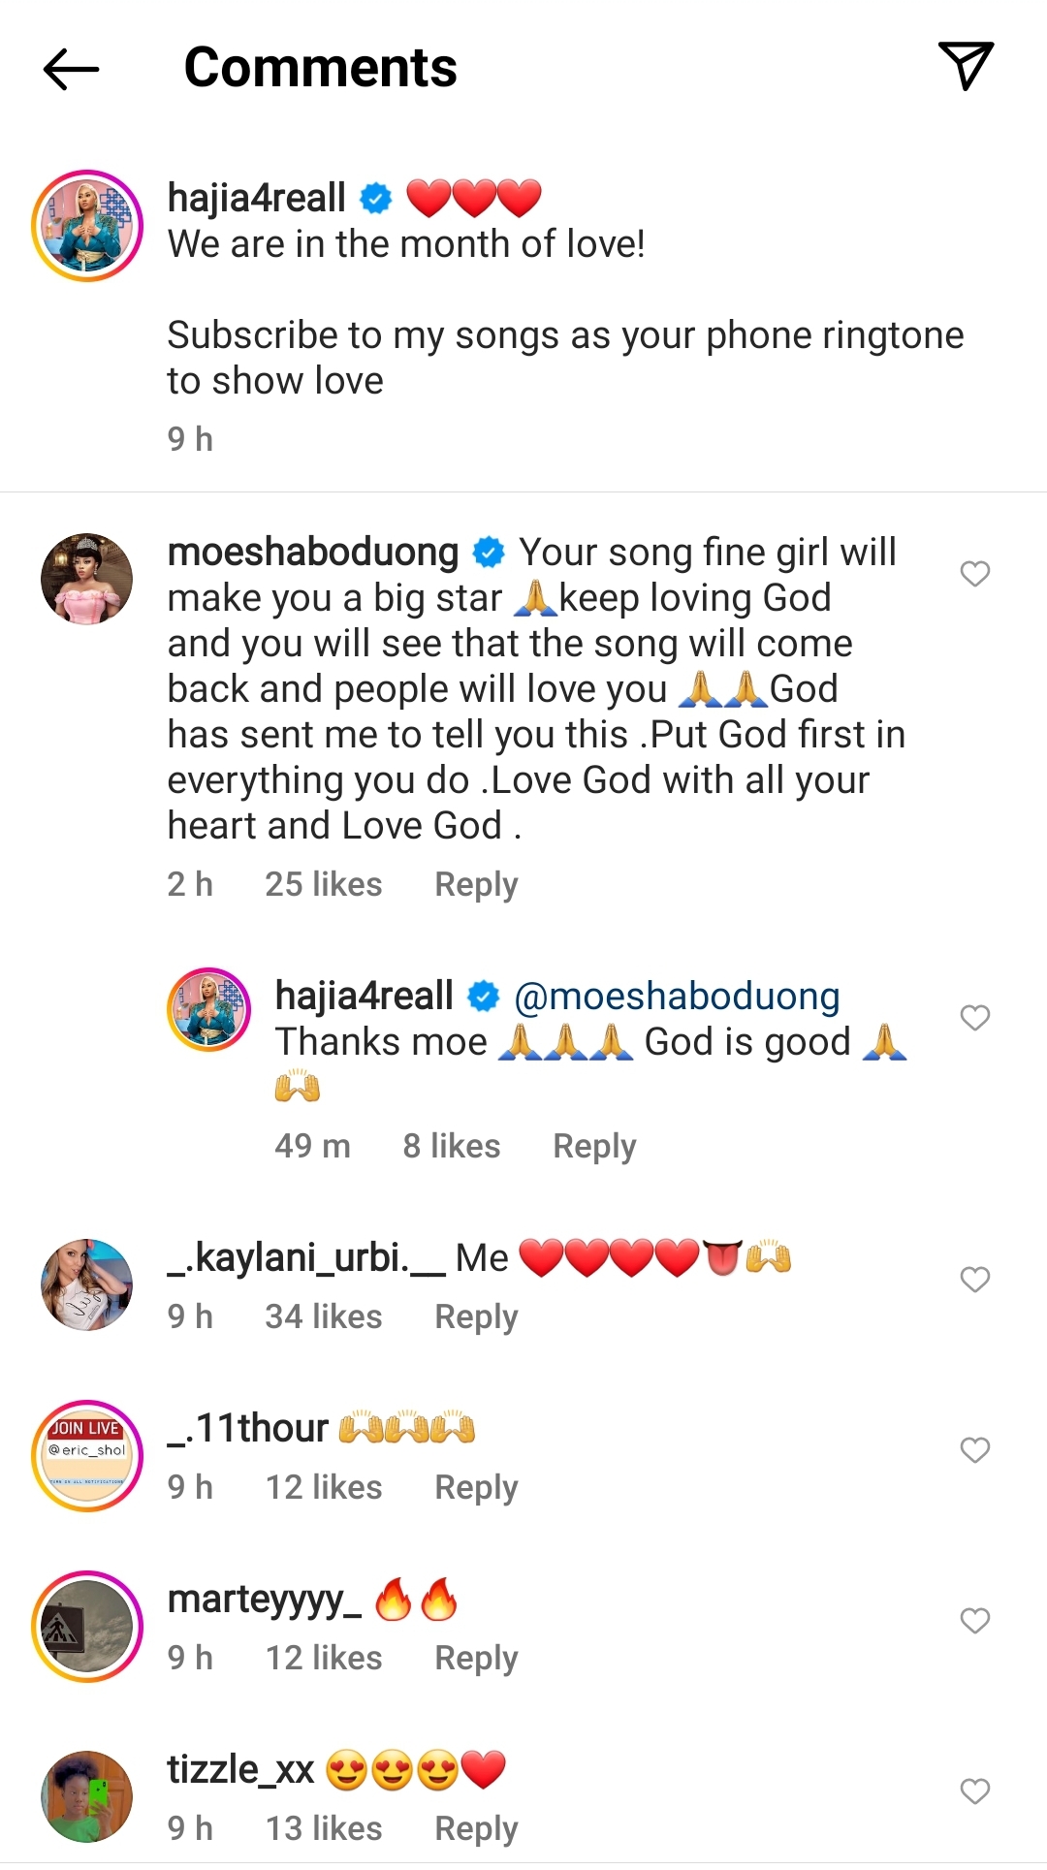View the 34 likes on kaylani_urbi's comment
This screenshot has height=1870, width=1047.
[x=324, y=1316]
